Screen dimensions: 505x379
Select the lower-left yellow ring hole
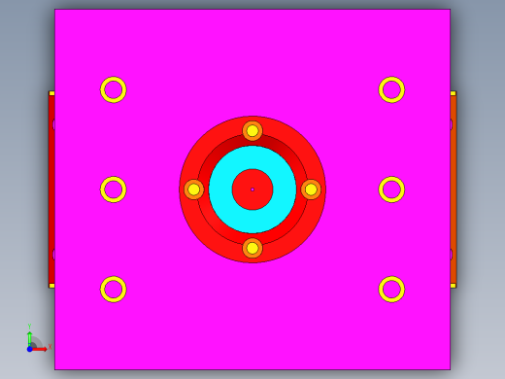[x=114, y=290]
